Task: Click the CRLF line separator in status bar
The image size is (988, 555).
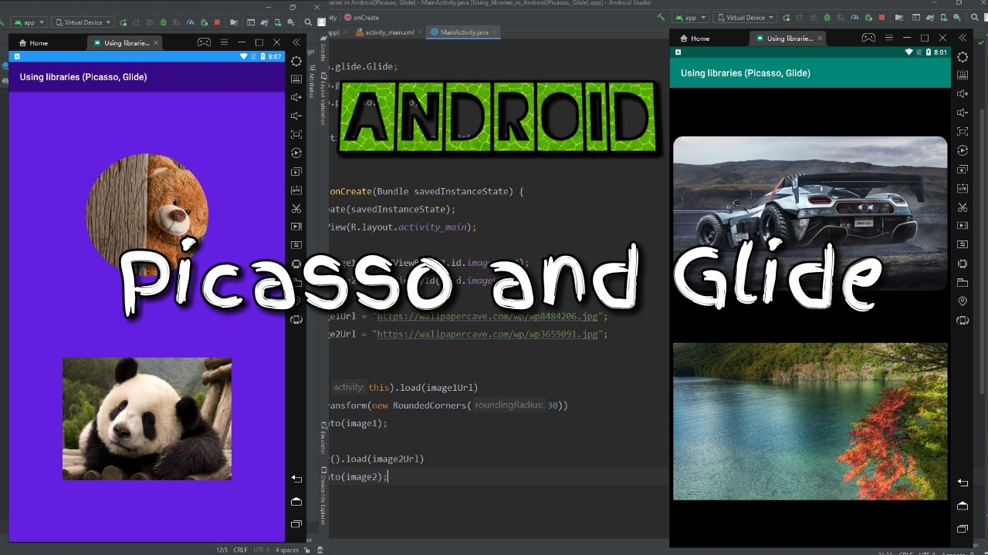Action: click(241, 550)
